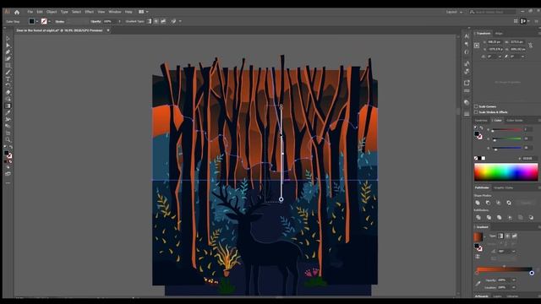Open Gradient angle dropdown

click(514, 252)
